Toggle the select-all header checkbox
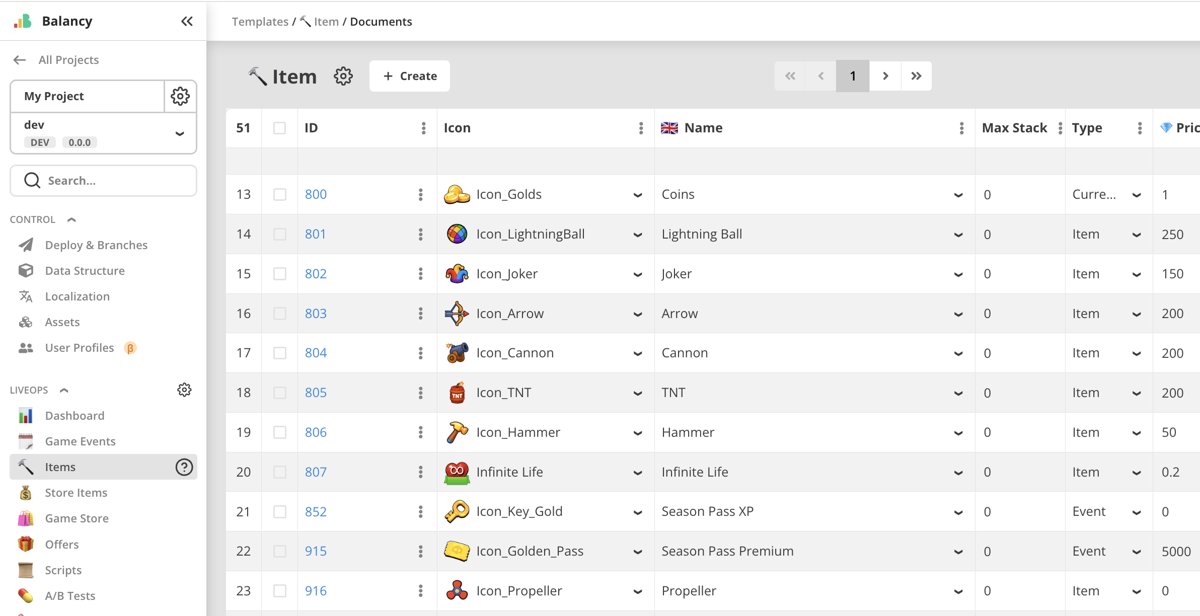 (280, 128)
